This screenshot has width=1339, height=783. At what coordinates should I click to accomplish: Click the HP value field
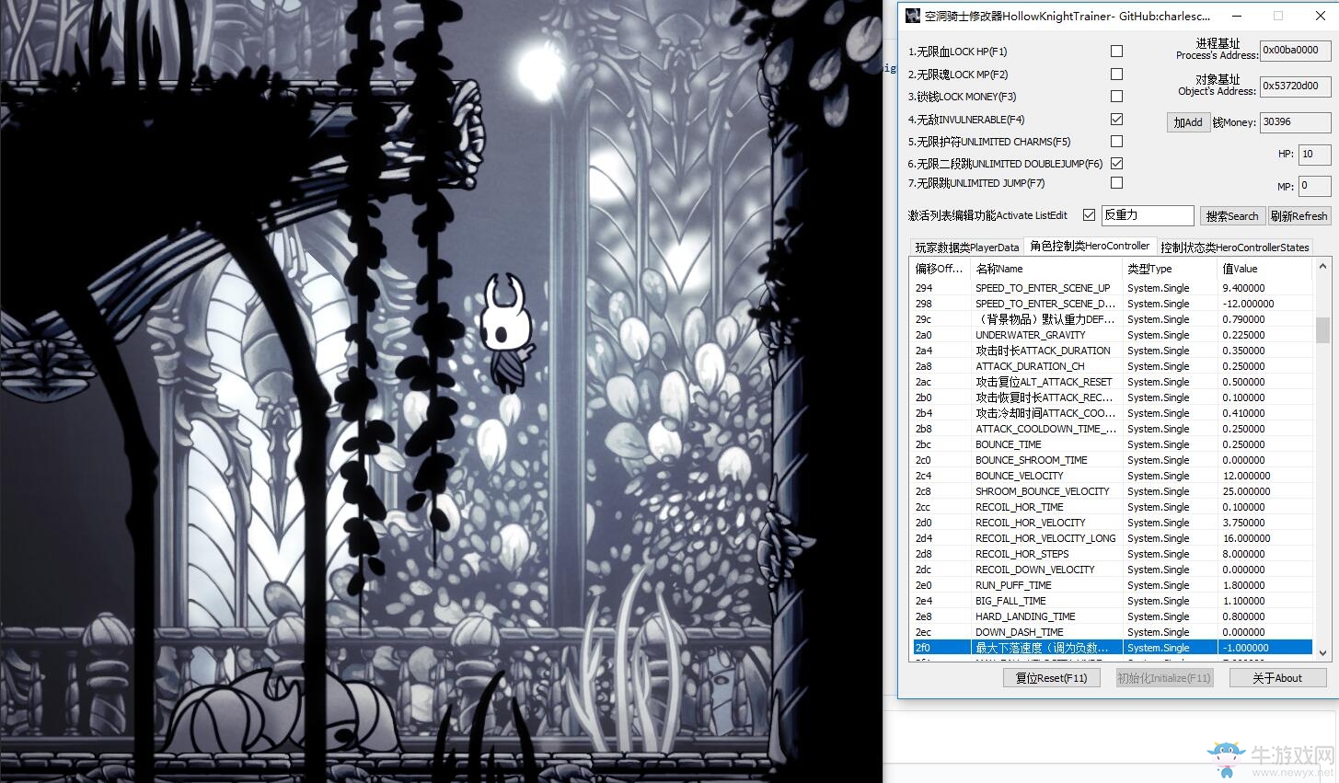(1314, 154)
